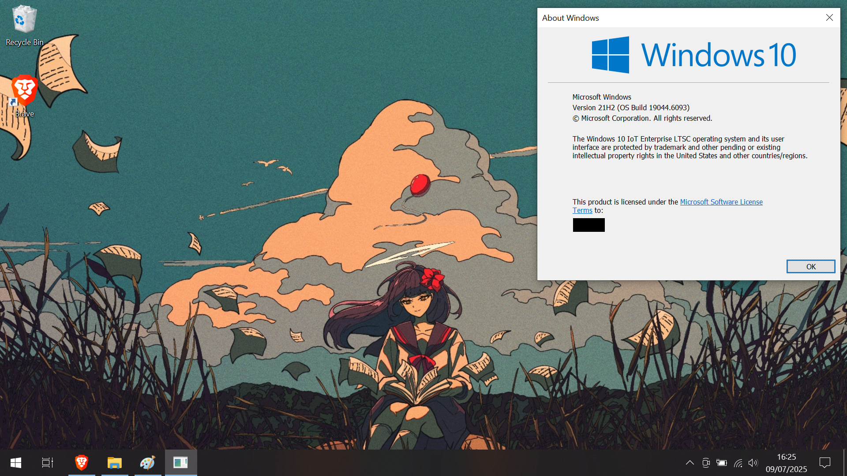Open Task View on the taskbar
The image size is (847, 476).
[x=48, y=462]
